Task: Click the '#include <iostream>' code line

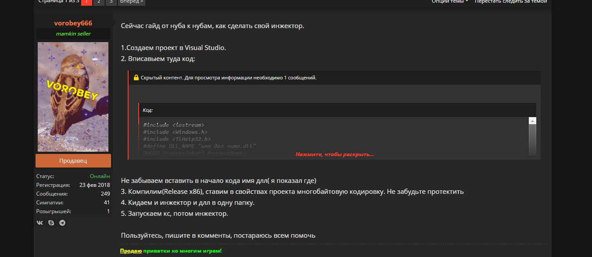Action: [174, 125]
